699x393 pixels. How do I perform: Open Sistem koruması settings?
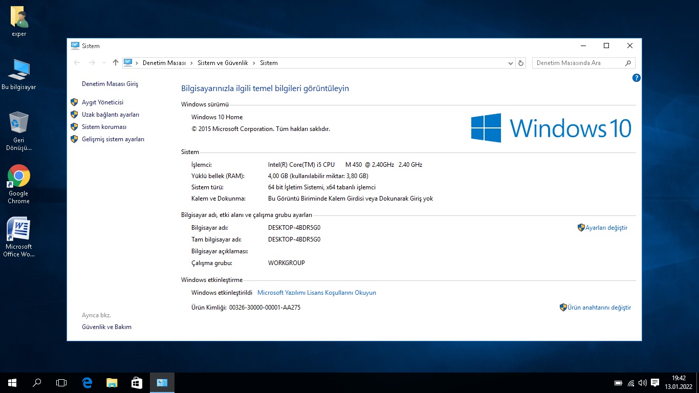point(104,127)
